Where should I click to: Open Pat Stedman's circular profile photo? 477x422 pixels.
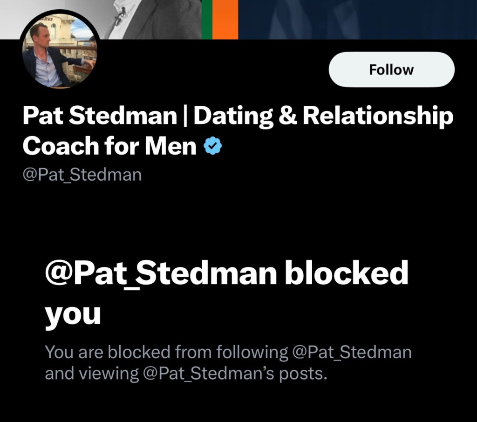(60, 49)
